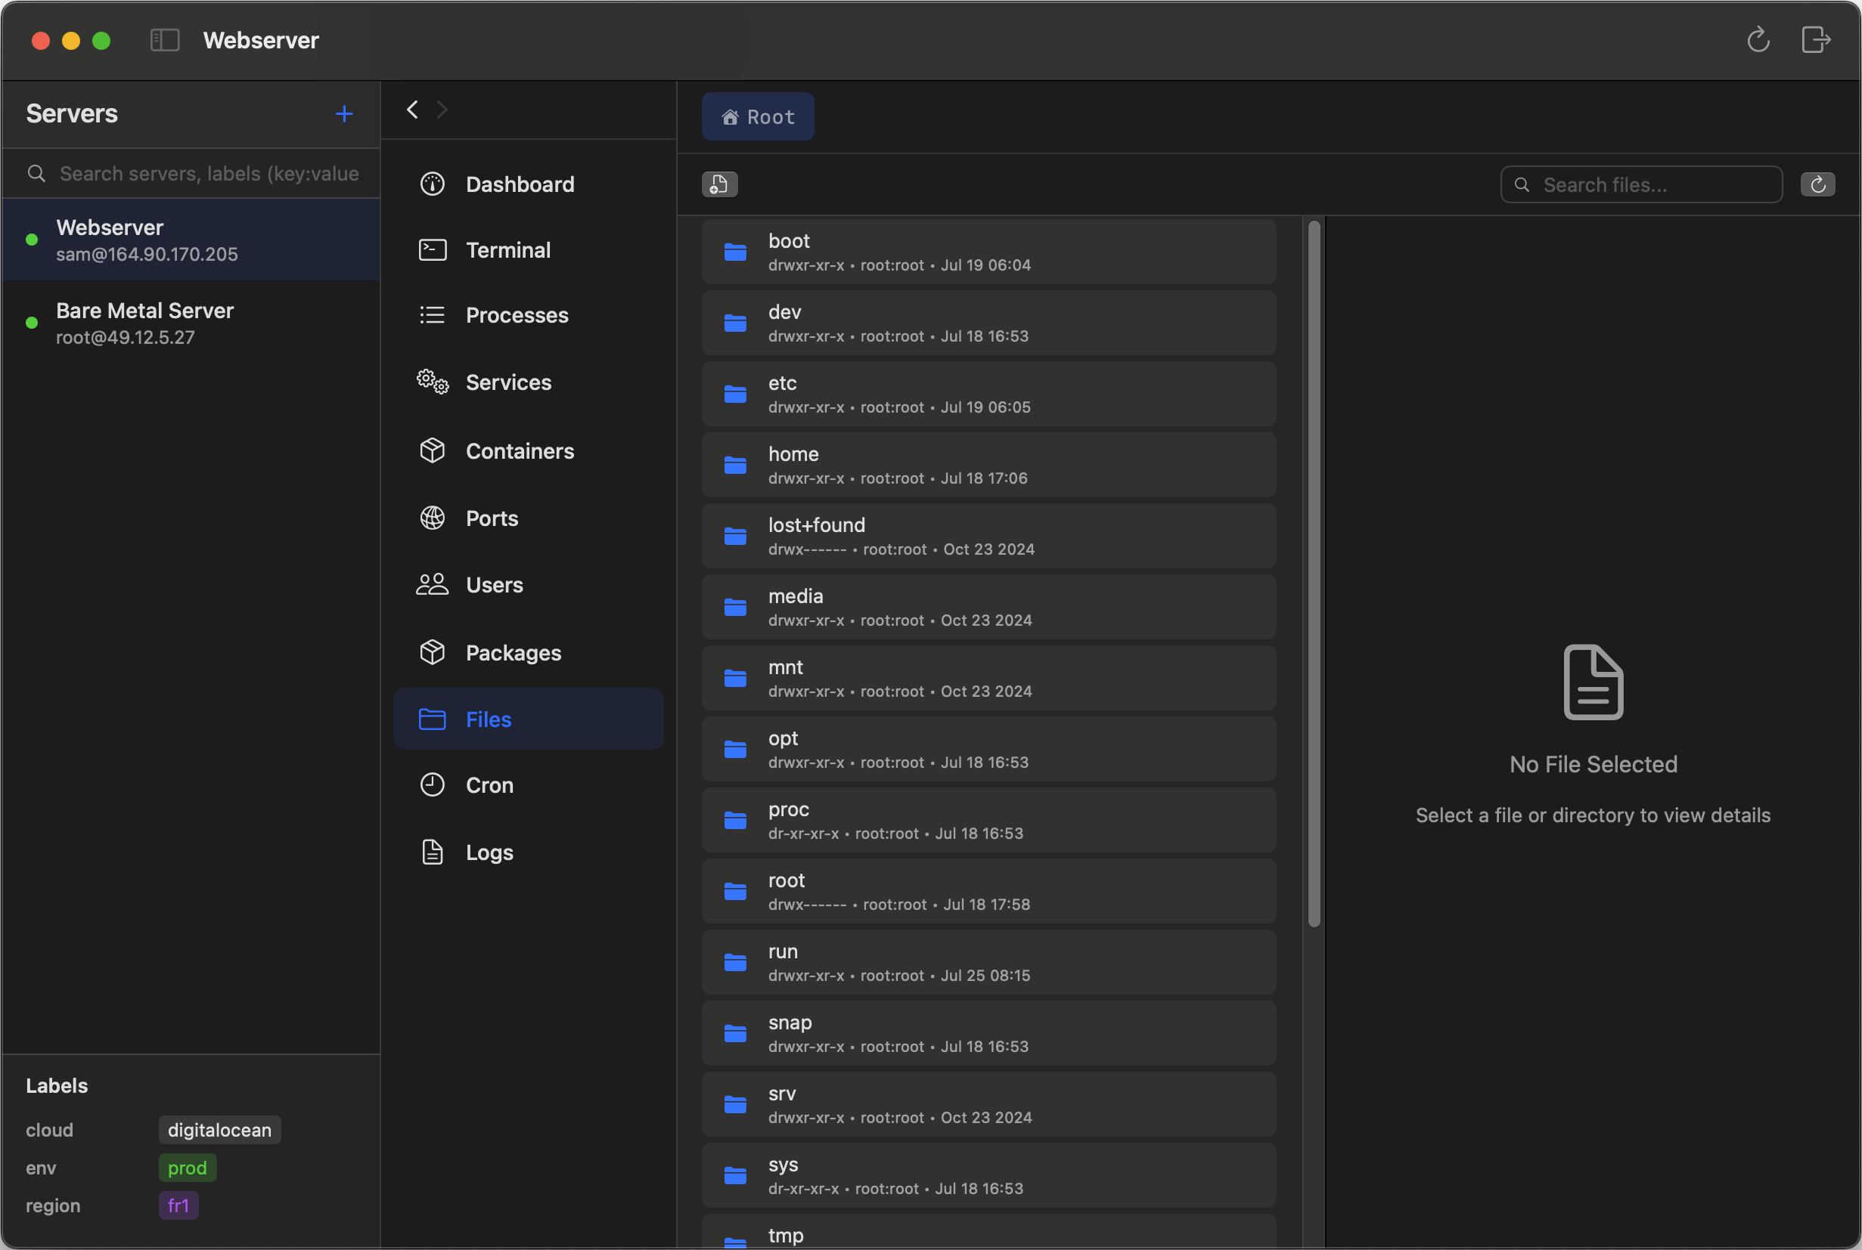Open the Dashboard section

(528, 184)
